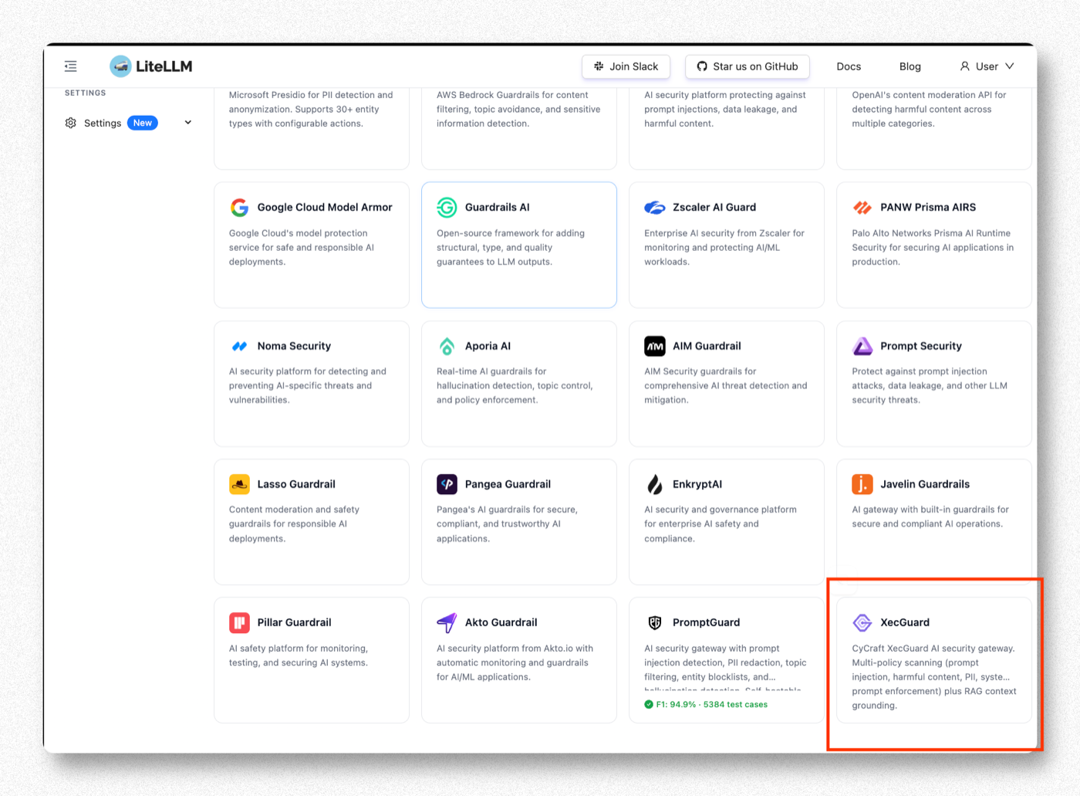Select the Pangea Guardrail title
This screenshot has height=796, width=1080.
pyautogui.click(x=508, y=484)
